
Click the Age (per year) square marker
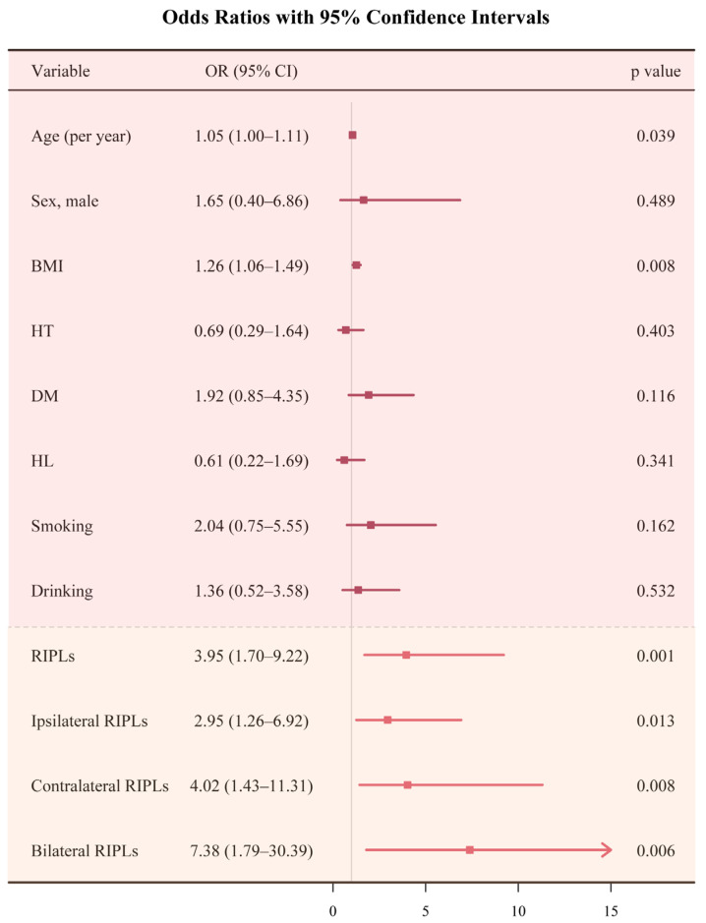(352, 136)
